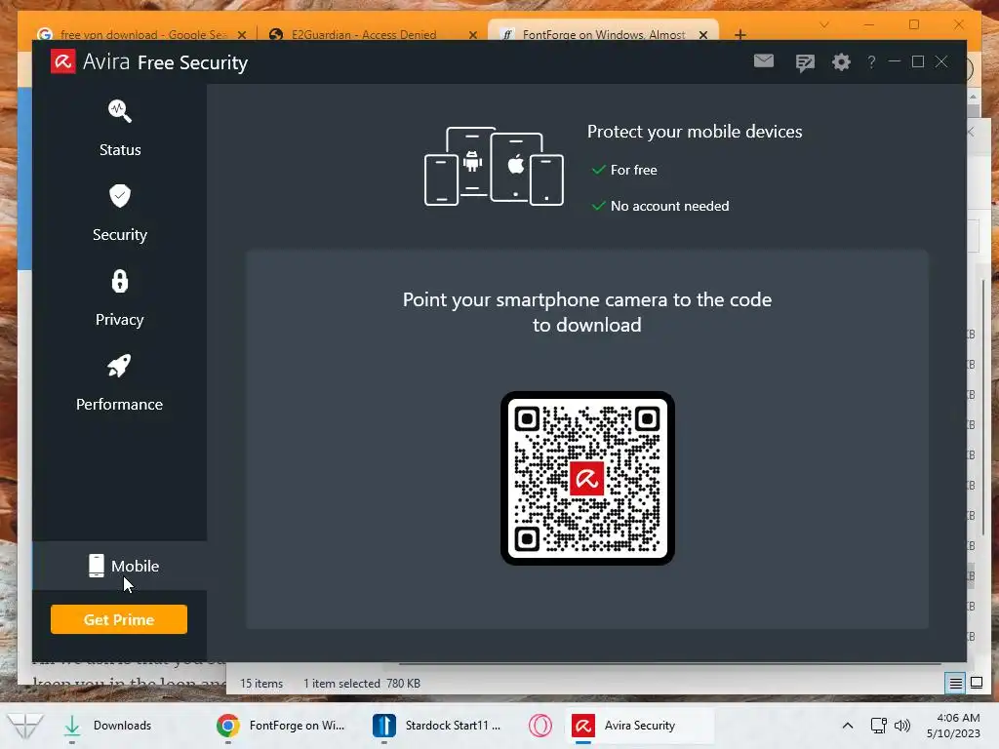Click the mobile devices illustration
This screenshot has height=749, width=999.
(x=494, y=166)
